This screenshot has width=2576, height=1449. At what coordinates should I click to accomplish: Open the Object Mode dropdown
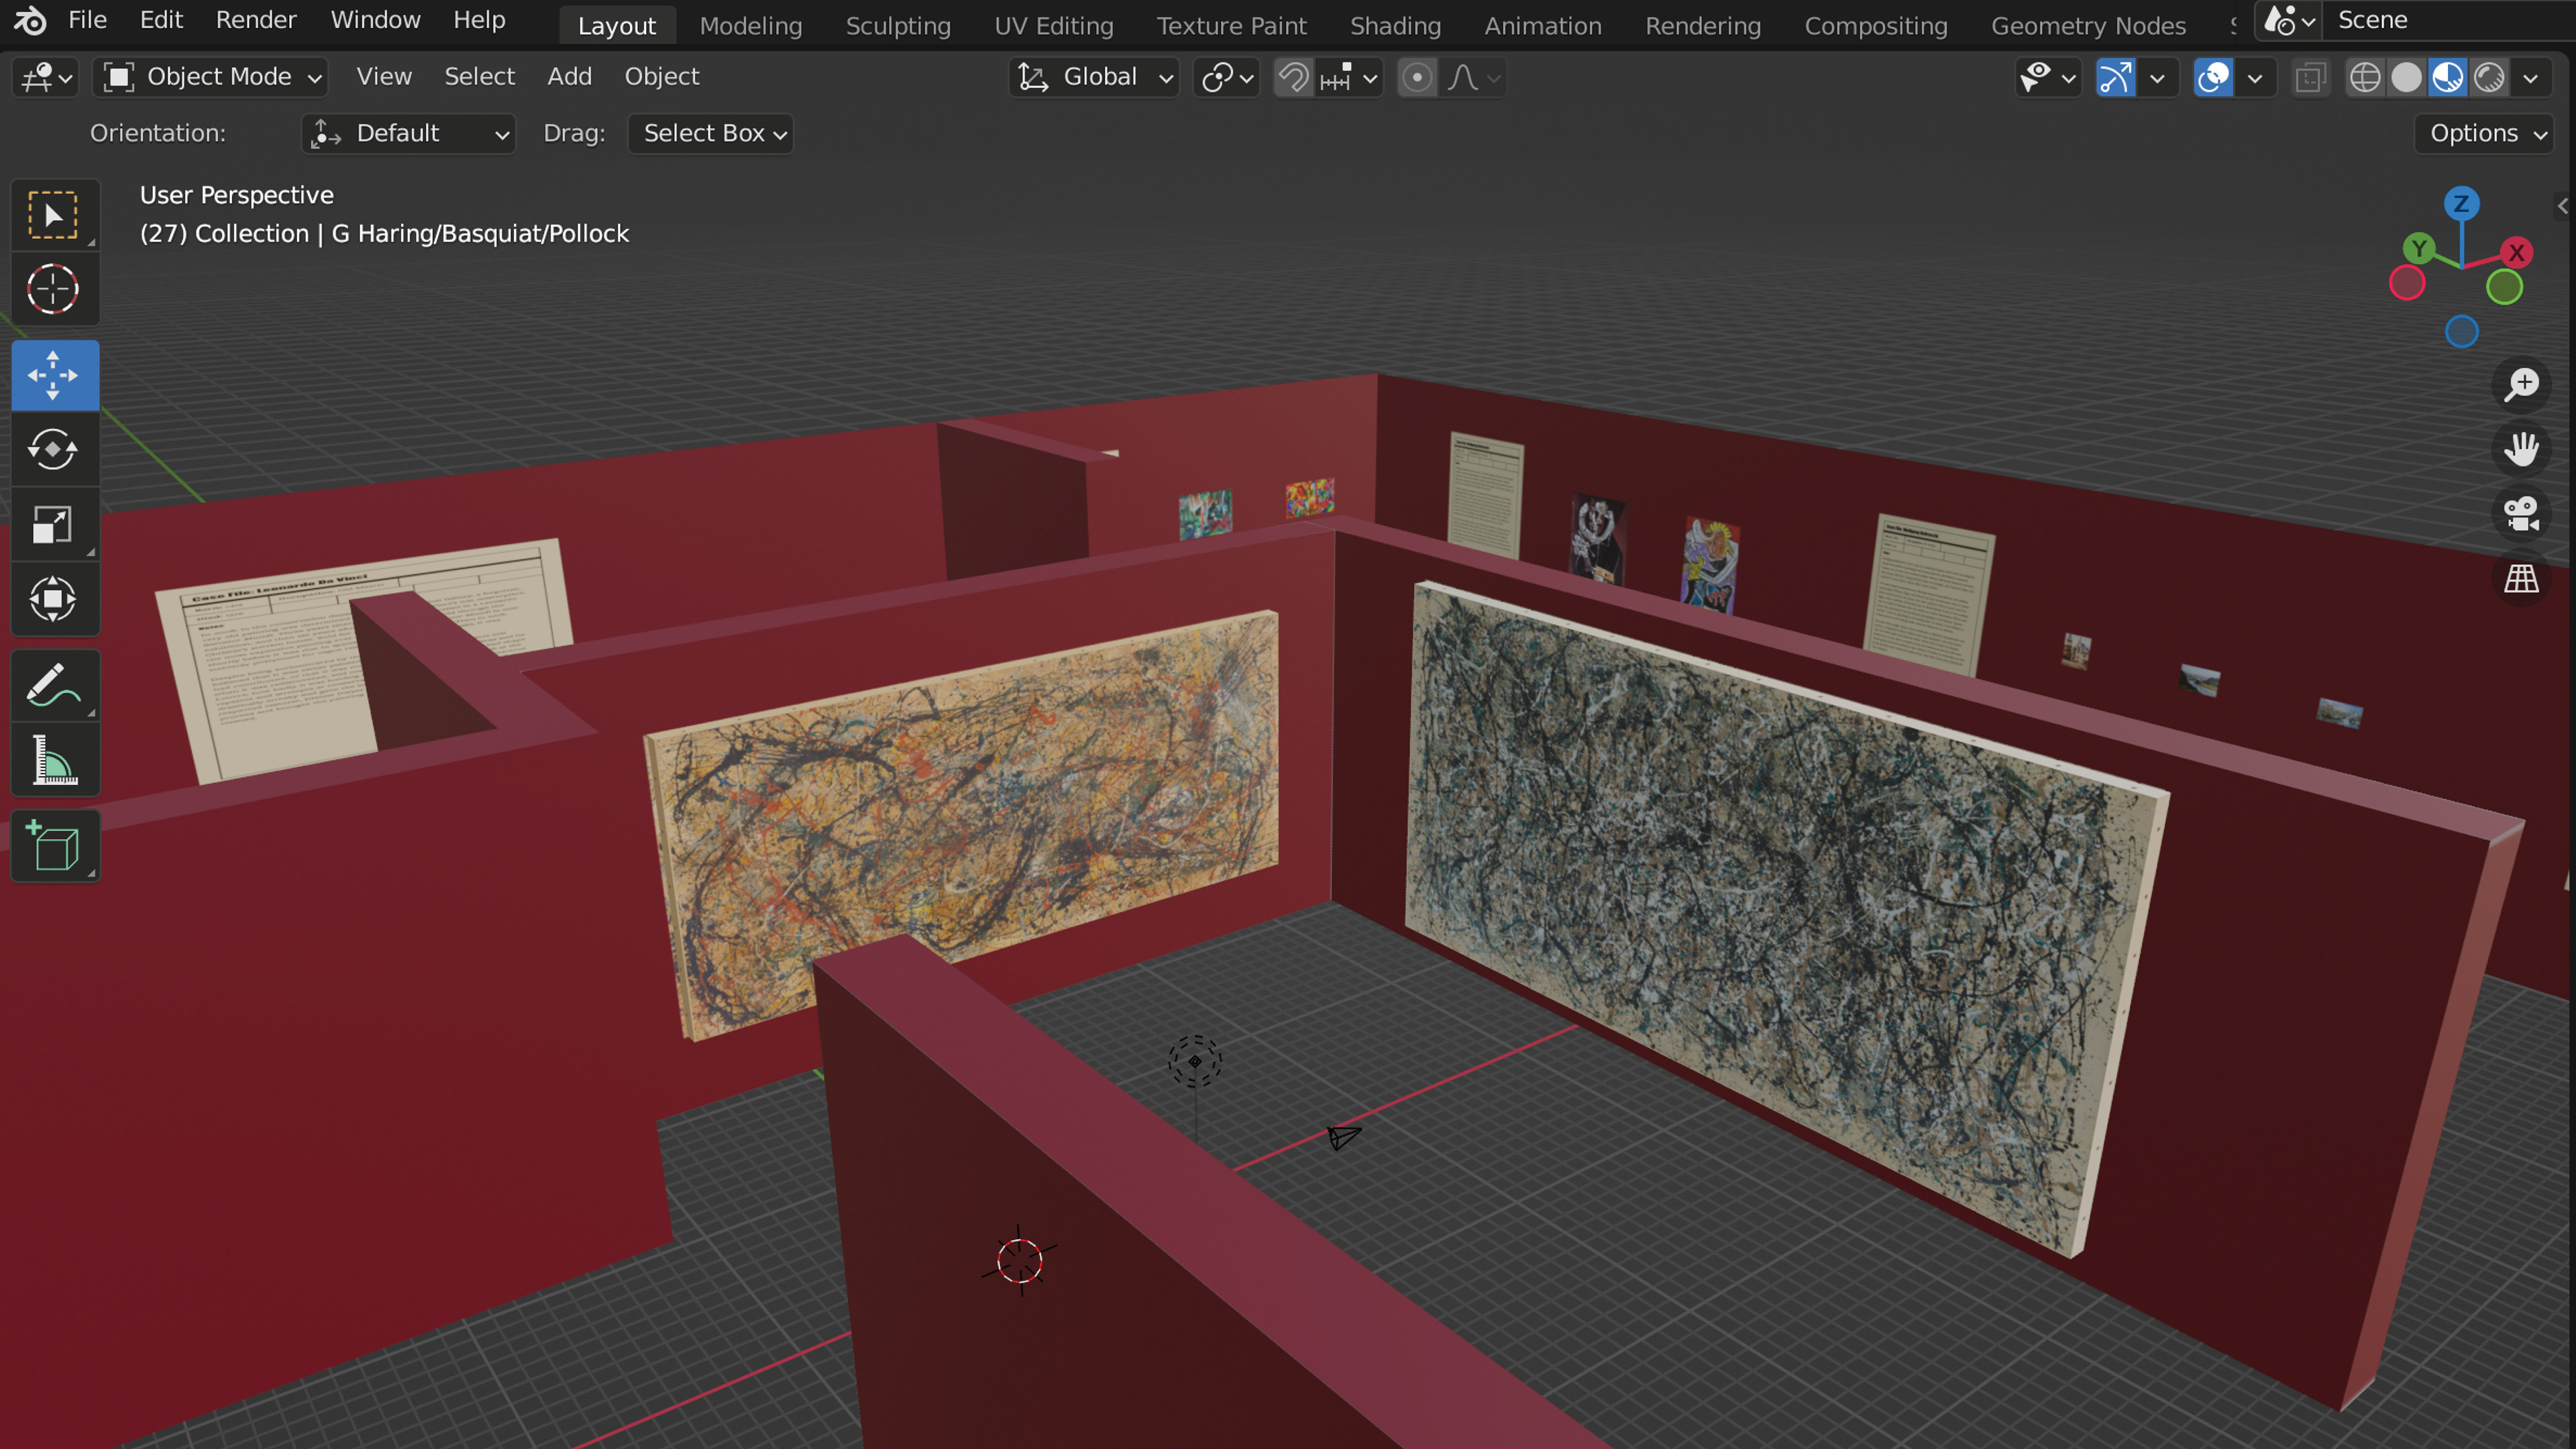pos(212,77)
